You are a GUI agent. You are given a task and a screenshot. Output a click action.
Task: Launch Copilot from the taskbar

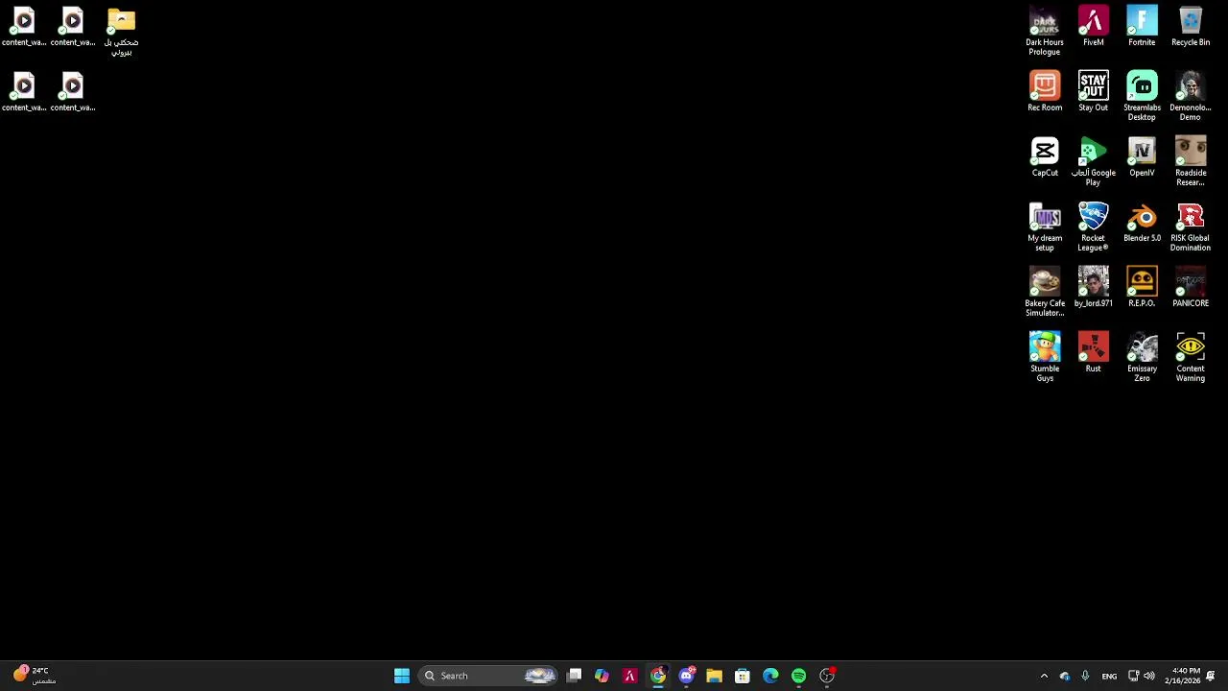point(602,676)
